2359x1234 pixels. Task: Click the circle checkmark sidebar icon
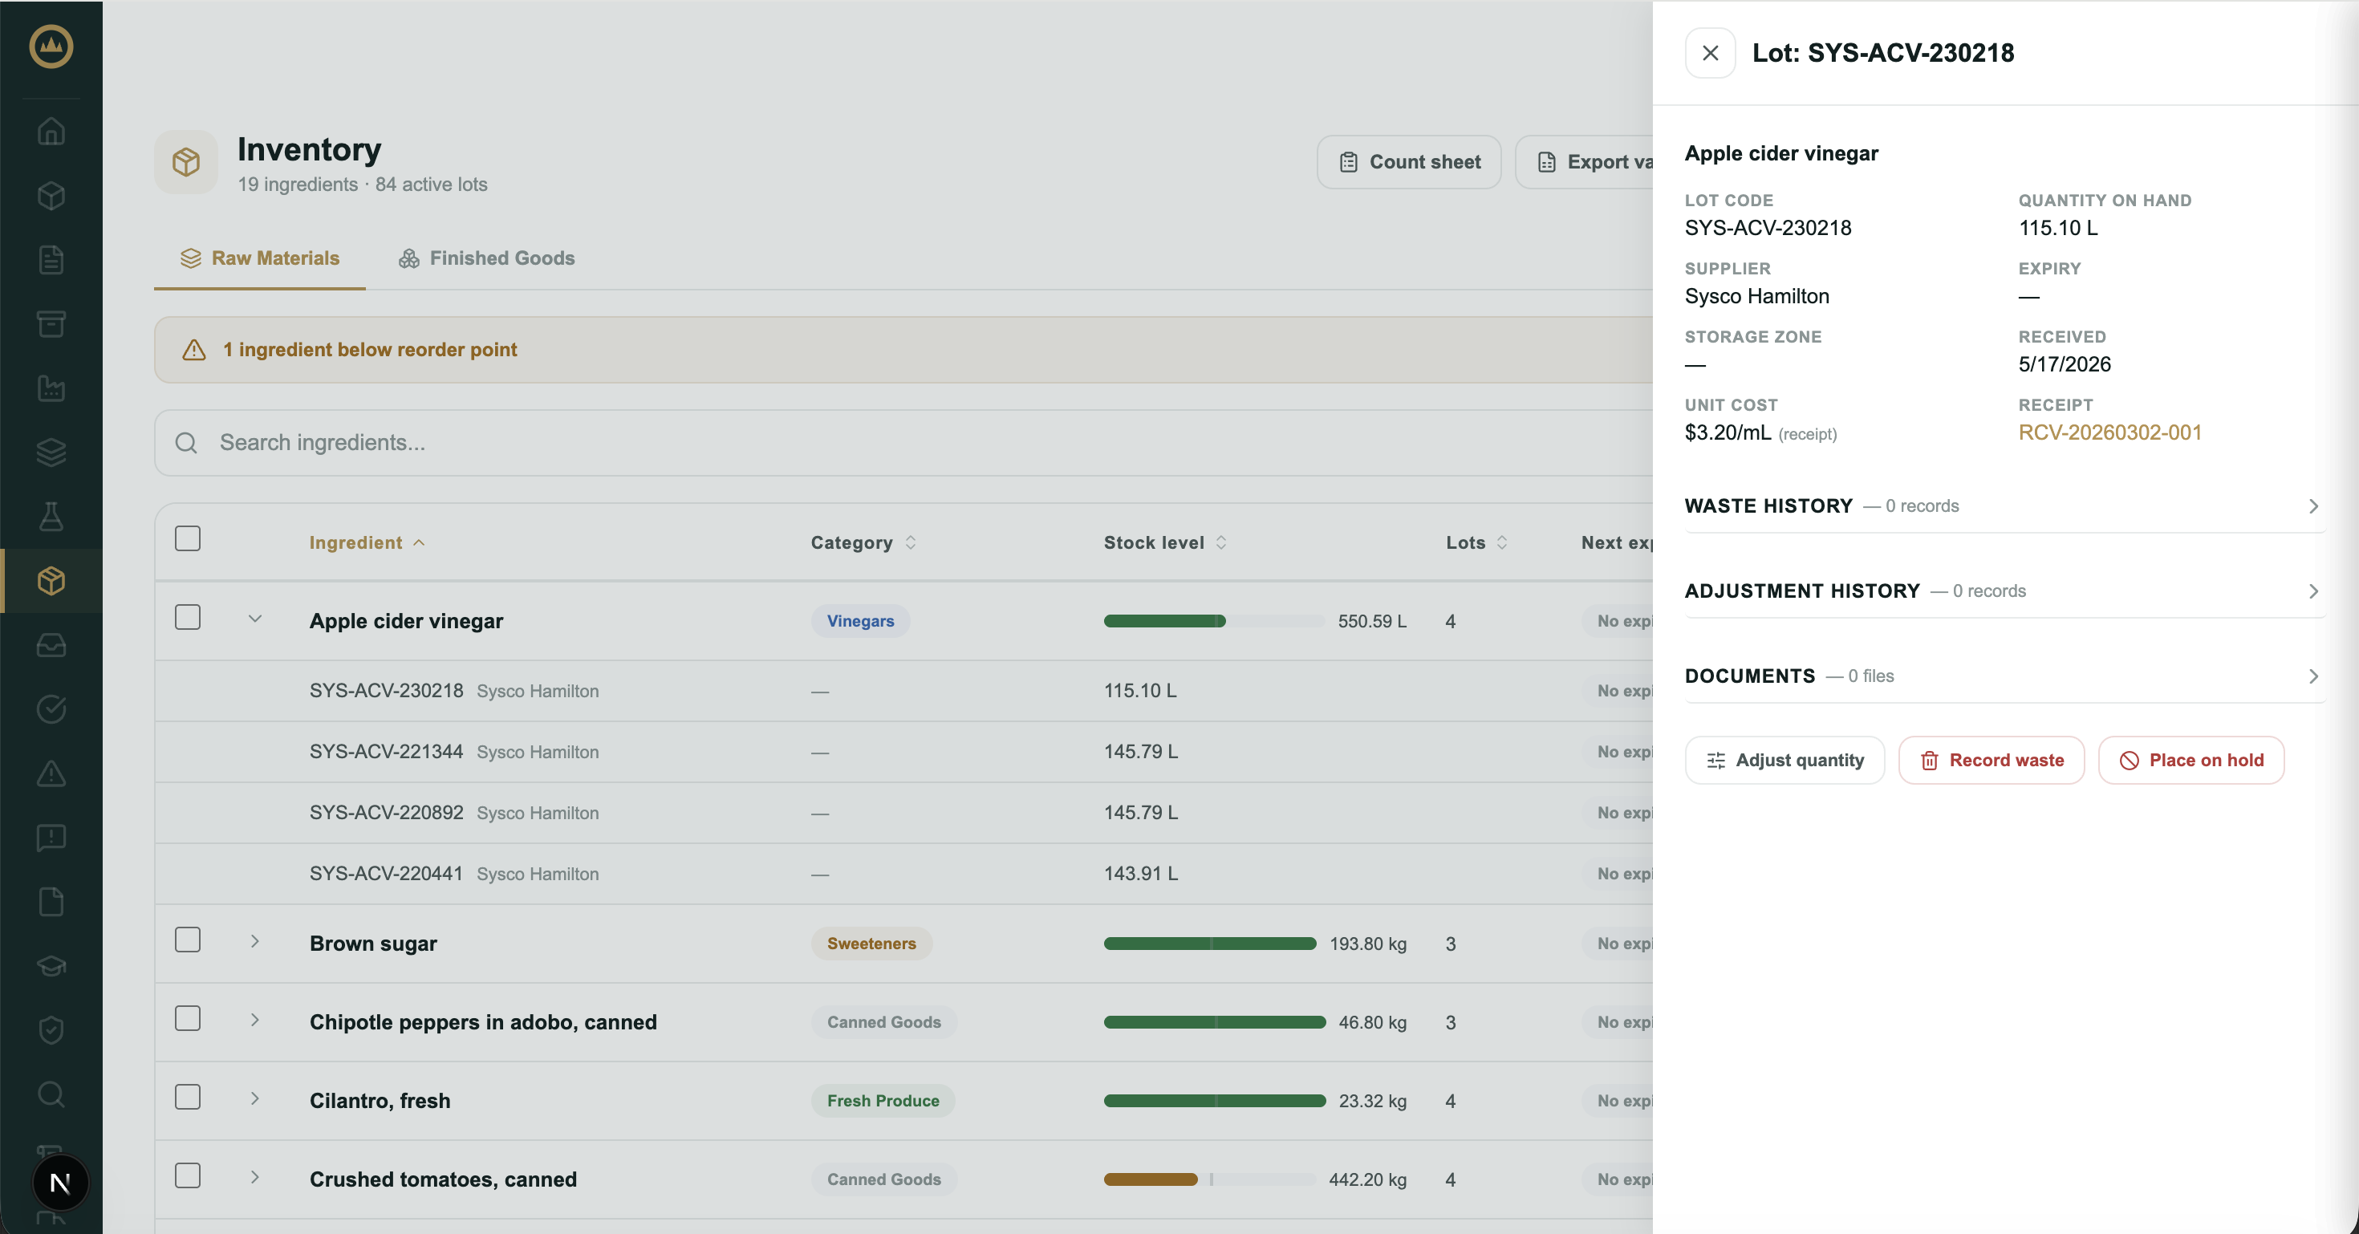51,708
